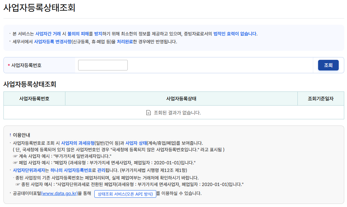Click the 사업자등록번호 required field label
The width and height of the screenshot is (347, 207).
point(26,65)
